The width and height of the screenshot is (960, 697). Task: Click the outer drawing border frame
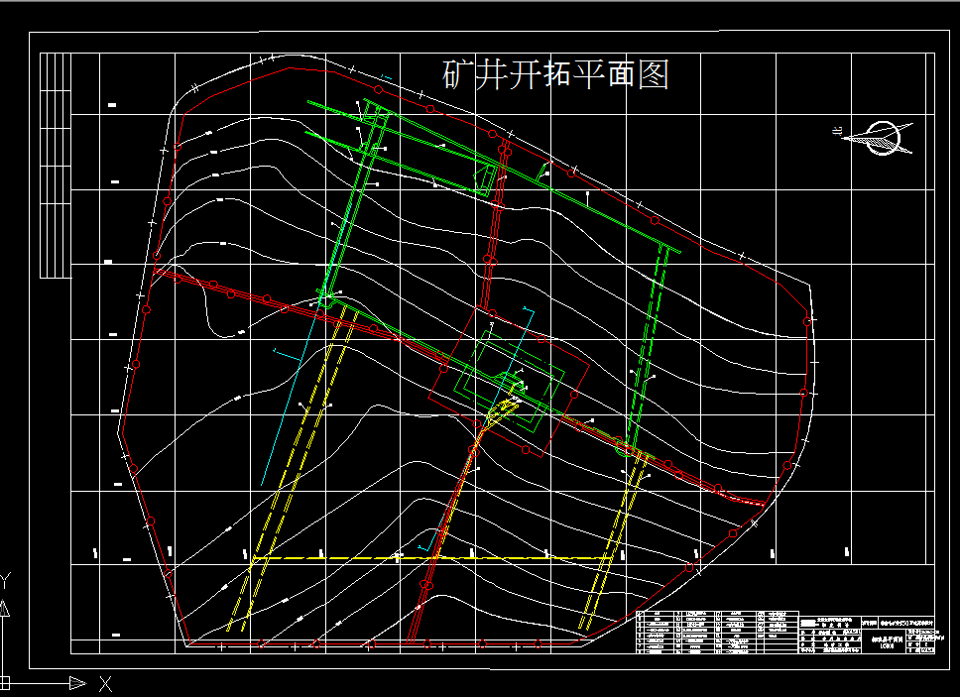pyautogui.click(x=28, y=347)
